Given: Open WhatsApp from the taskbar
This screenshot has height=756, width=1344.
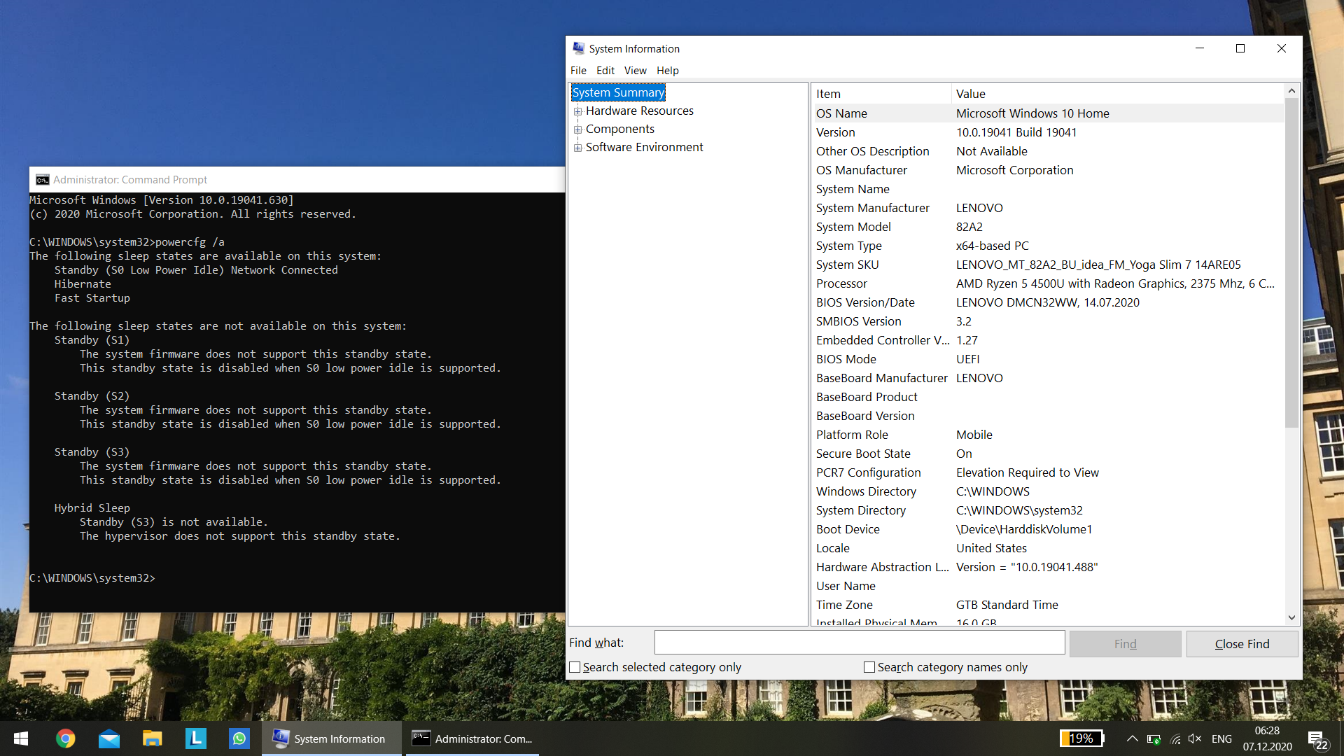Looking at the screenshot, I should coord(239,738).
